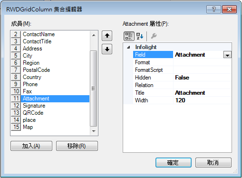Screen dimensions: 242x178
Task: Move selected member down with arrow button
Action: (x=107, y=49)
